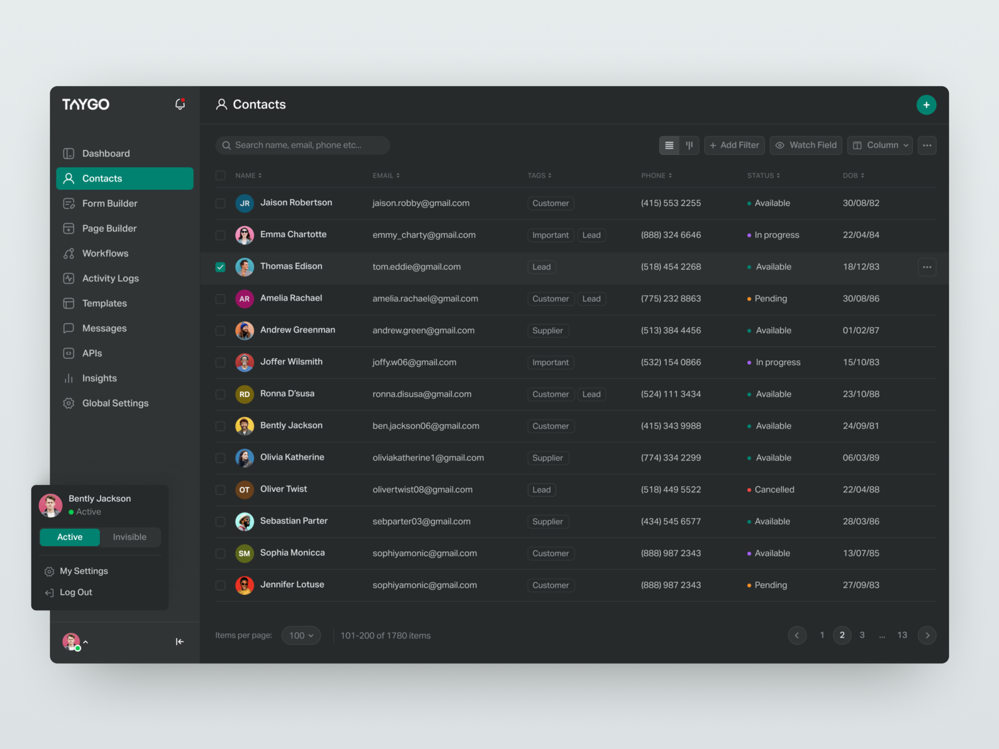
Task: Click the Add Filter button
Action: tap(734, 145)
